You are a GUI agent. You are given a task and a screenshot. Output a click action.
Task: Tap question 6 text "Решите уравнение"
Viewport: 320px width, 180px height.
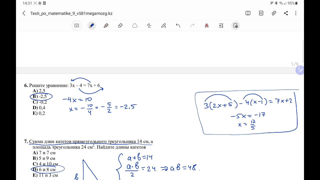pyautogui.click(x=49, y=85)
